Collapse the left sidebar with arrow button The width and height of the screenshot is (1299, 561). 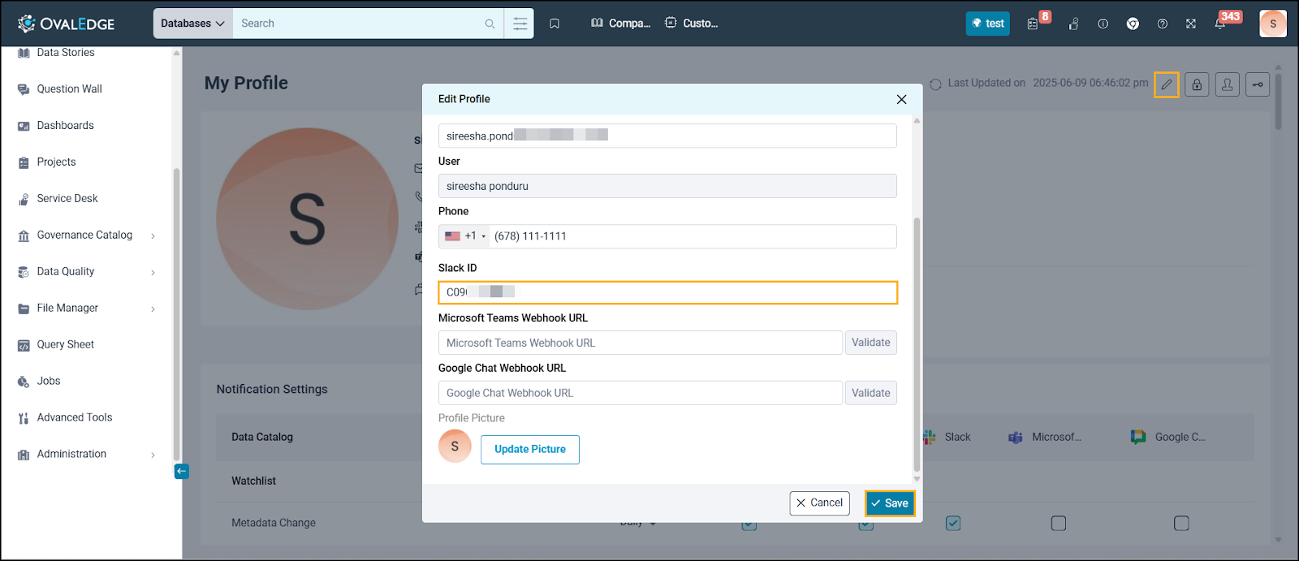tap(182, 471)
